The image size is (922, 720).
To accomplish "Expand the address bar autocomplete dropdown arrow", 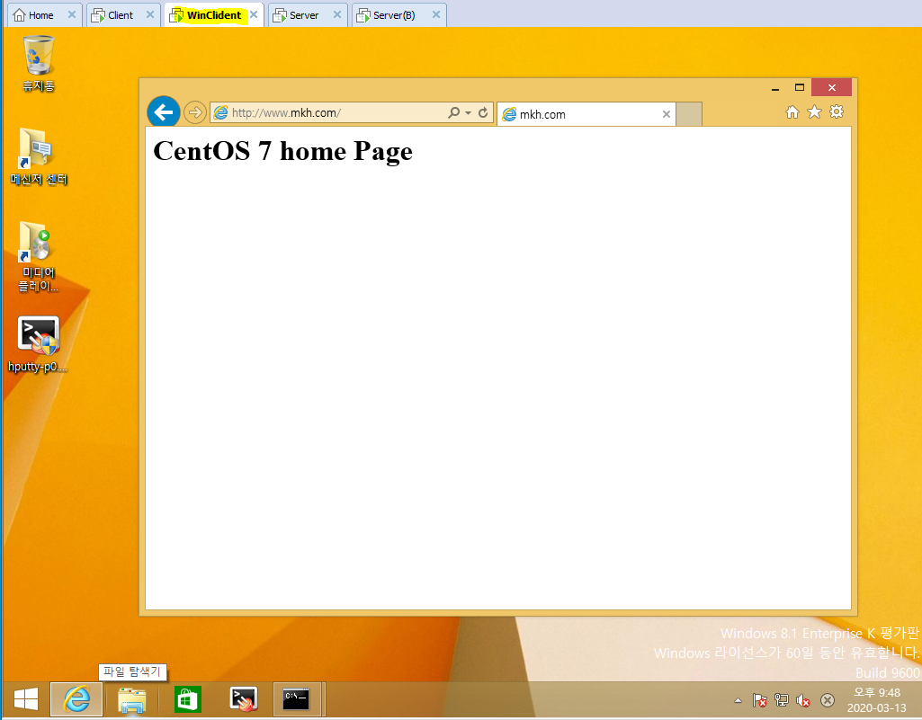I will [x=468, y=112].
